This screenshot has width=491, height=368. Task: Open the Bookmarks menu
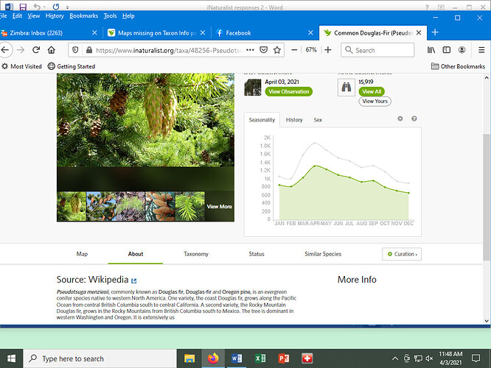click(x=83, y=16)
